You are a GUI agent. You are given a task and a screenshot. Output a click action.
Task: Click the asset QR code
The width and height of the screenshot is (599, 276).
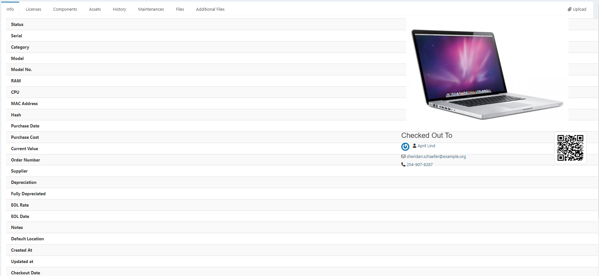coord(570,148)
